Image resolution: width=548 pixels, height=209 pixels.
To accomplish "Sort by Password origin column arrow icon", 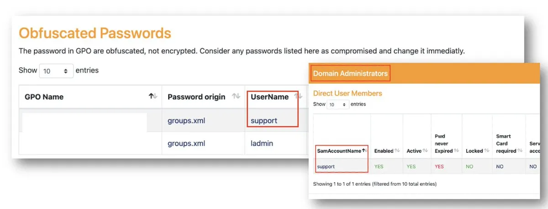I will coord(236,97).
